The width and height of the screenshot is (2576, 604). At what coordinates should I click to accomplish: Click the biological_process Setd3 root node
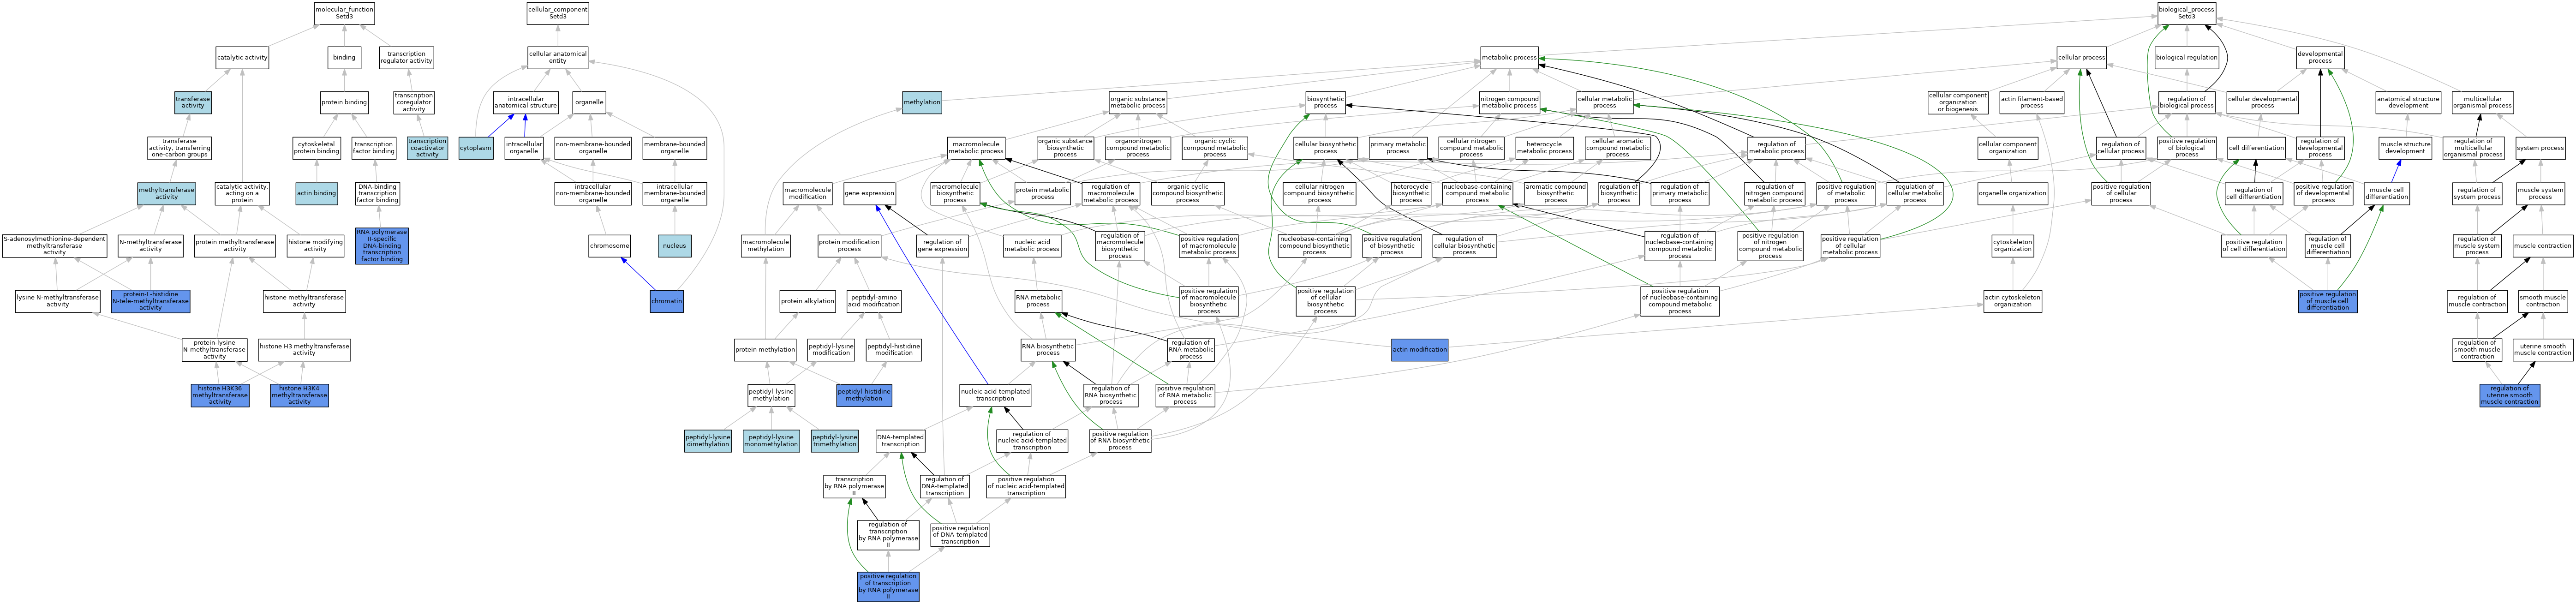(2187, 13)
